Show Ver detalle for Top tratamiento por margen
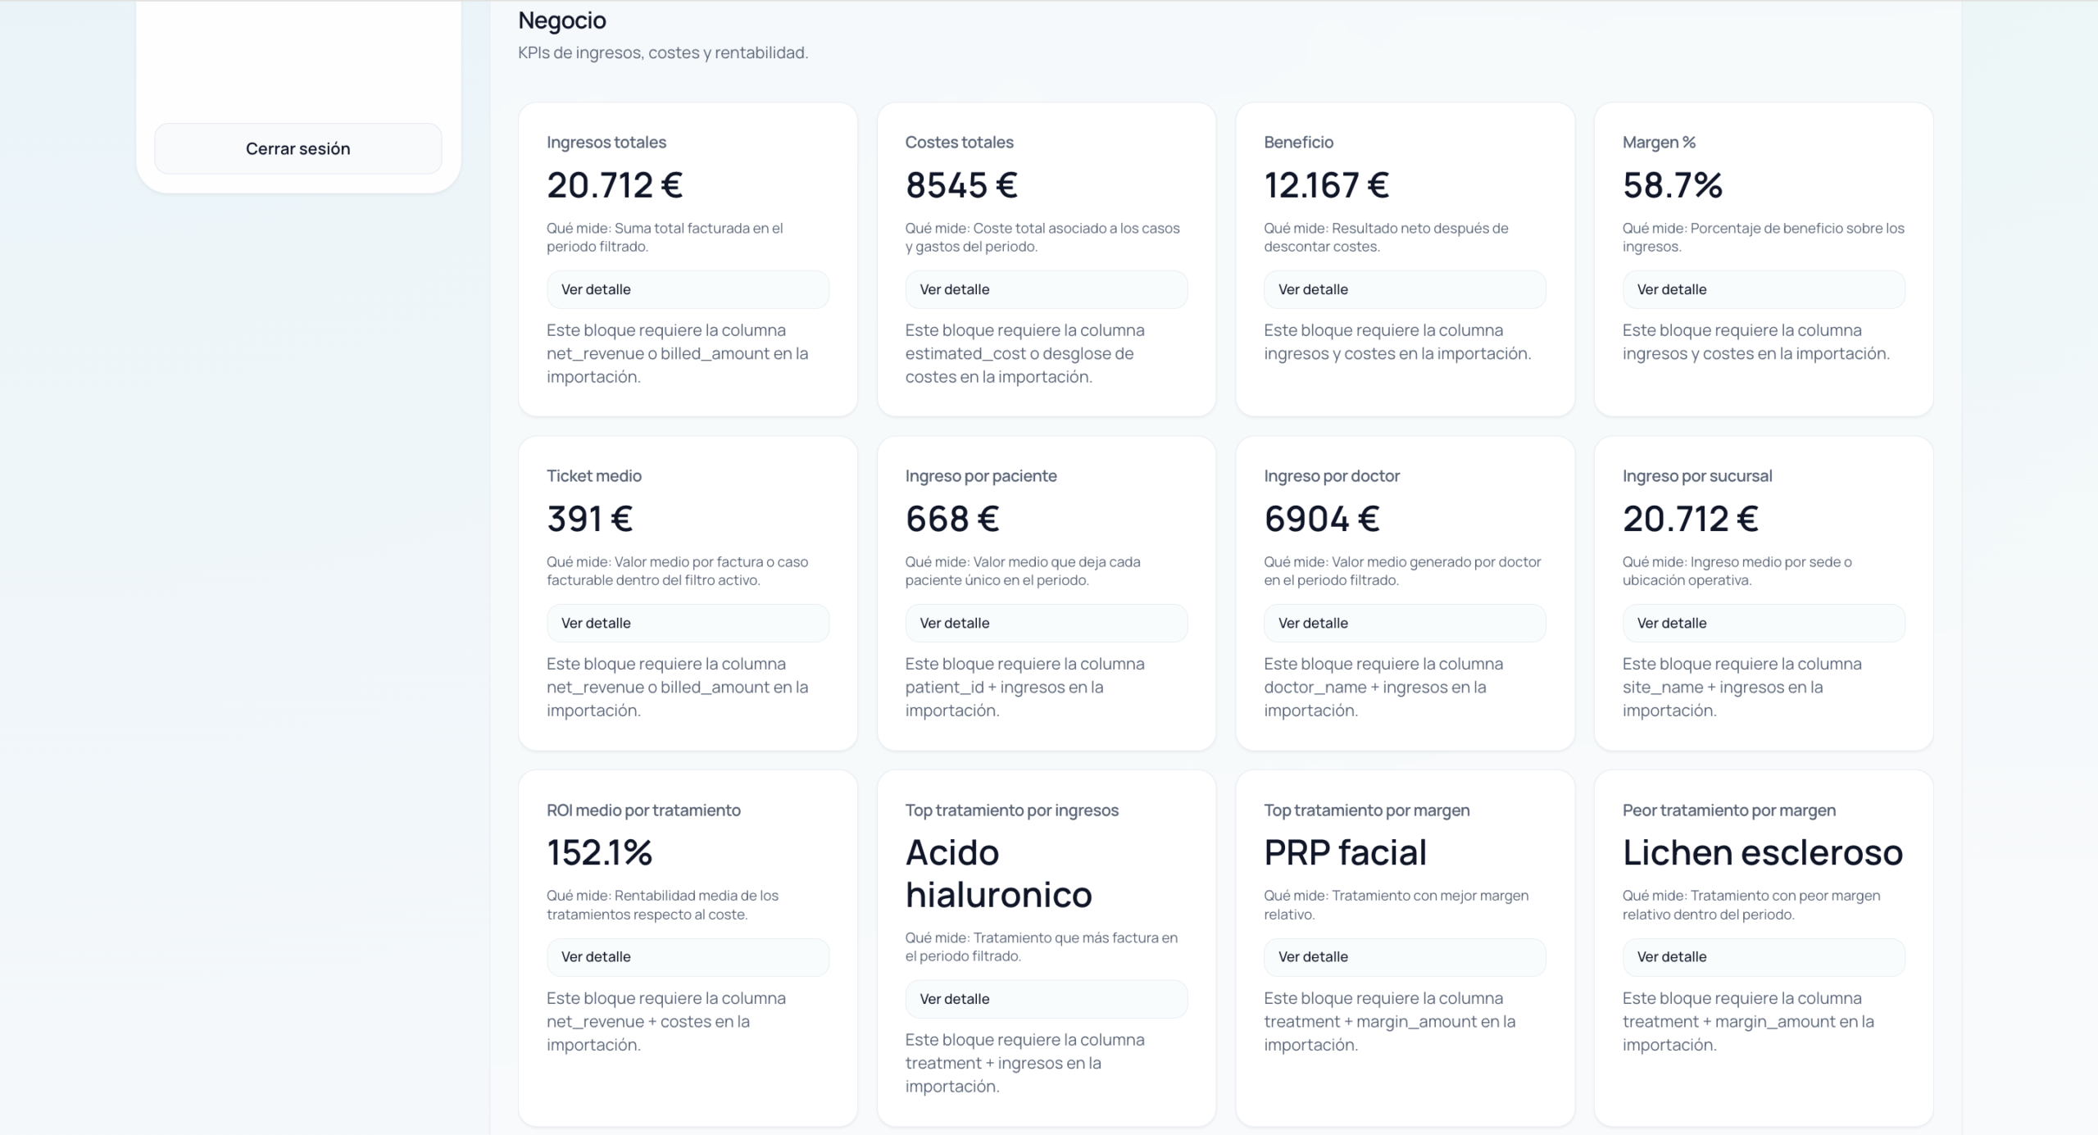 click(1405, 957)
